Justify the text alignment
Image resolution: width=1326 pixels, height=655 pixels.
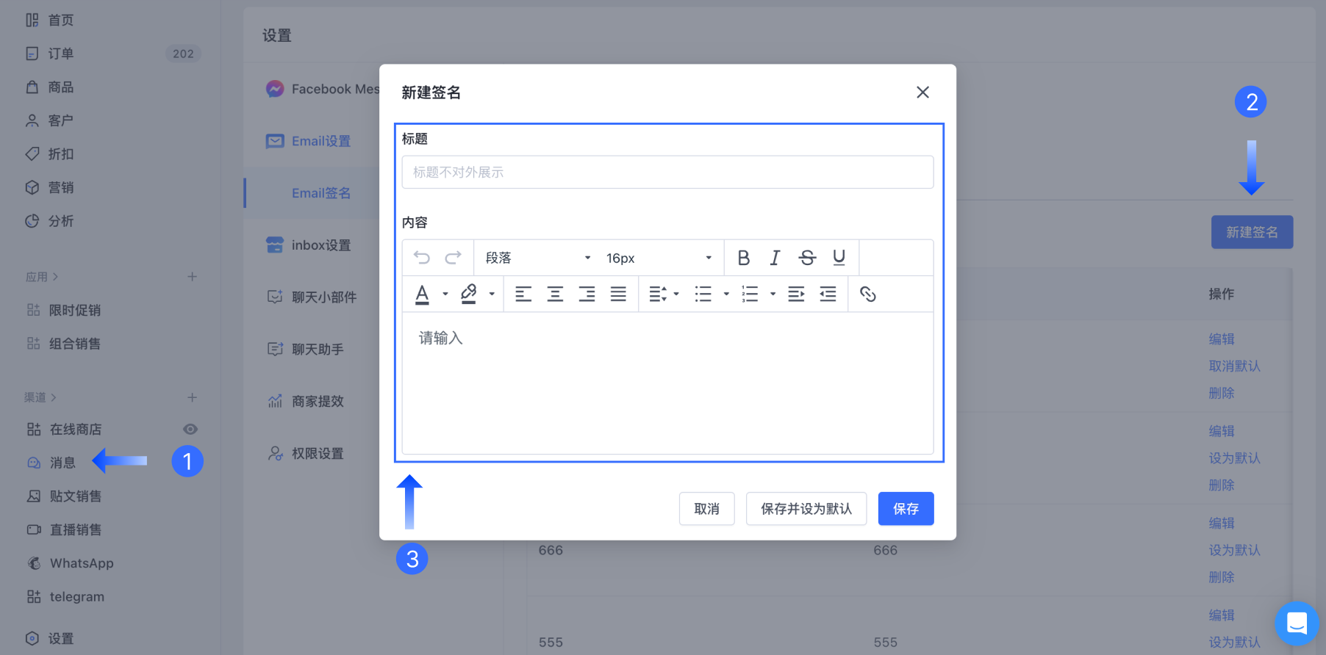(x=618, y=294)
